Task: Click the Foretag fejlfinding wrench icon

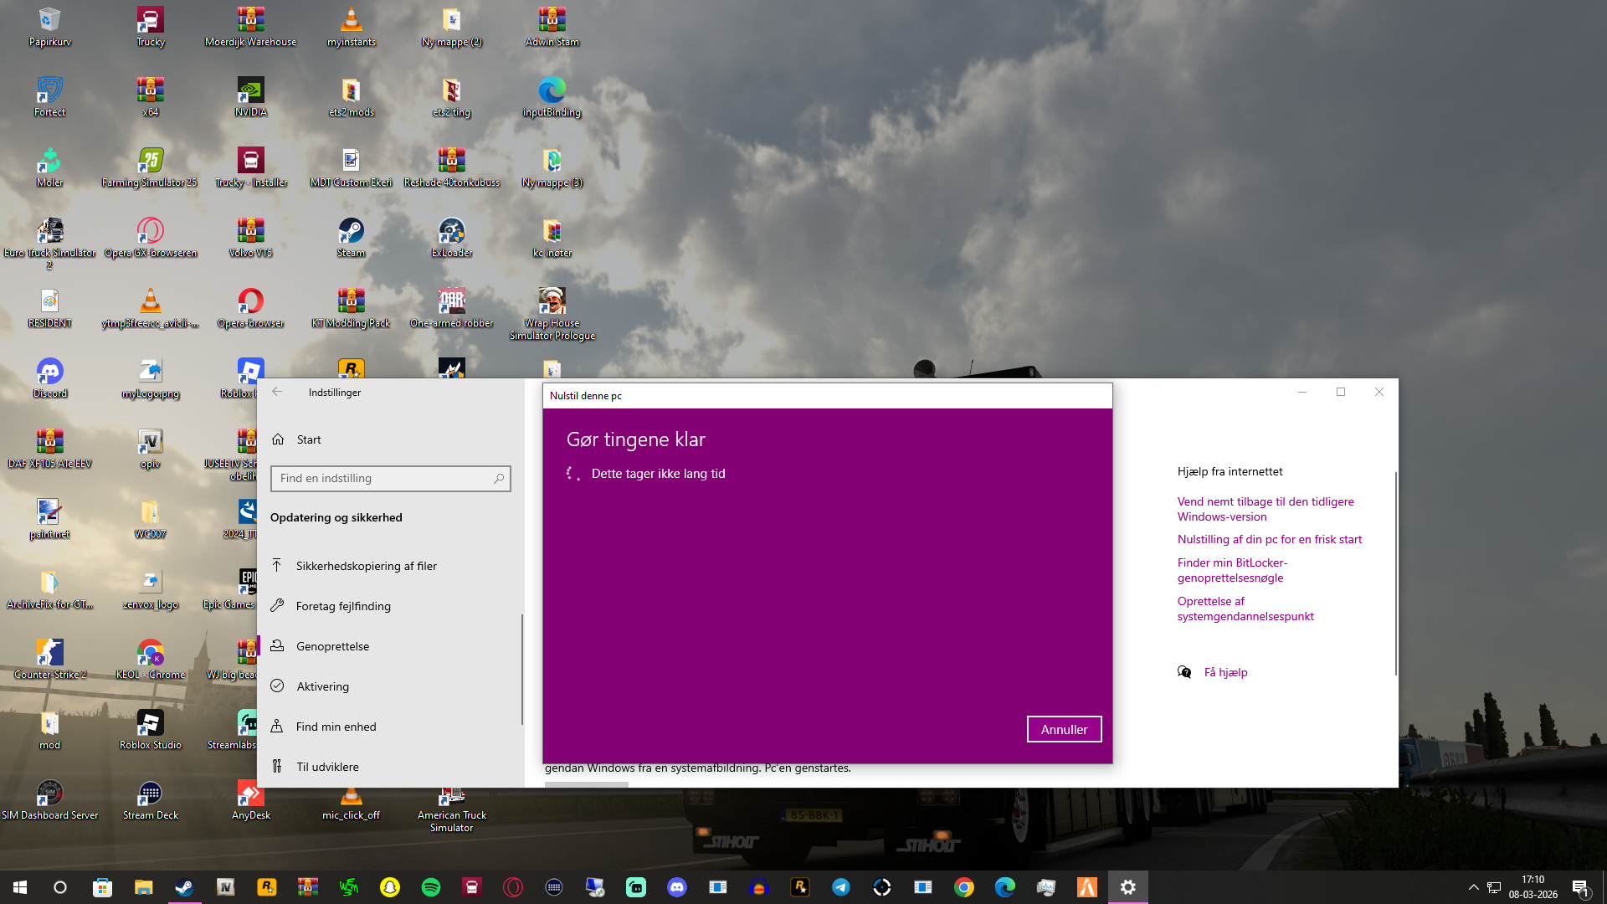Action: 277,606
